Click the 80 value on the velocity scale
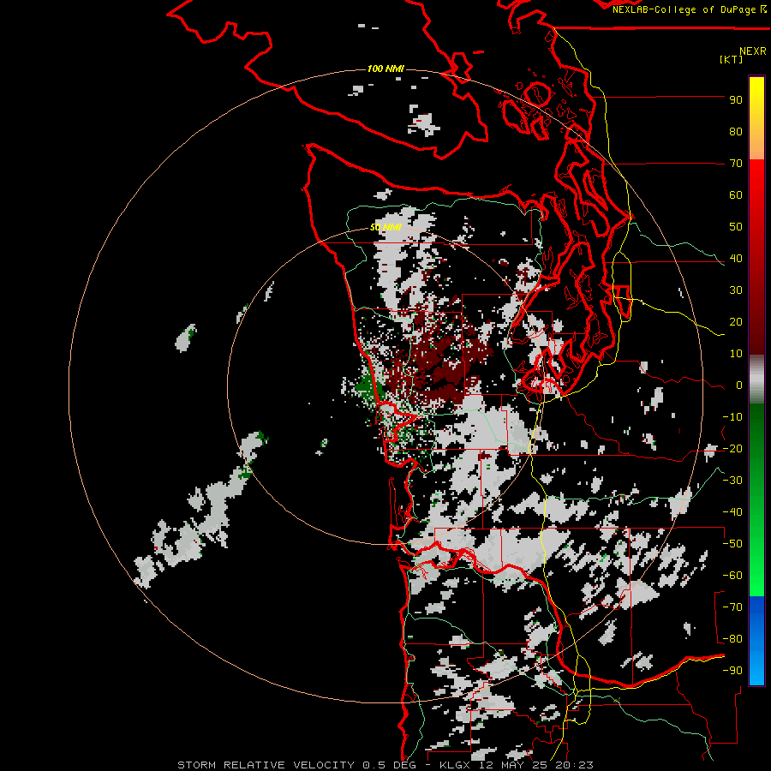This screenshot has width=771, height=771. [736, 132]
